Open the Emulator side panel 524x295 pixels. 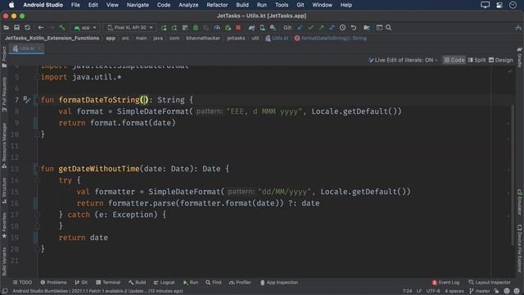click(x=520, y=202)
